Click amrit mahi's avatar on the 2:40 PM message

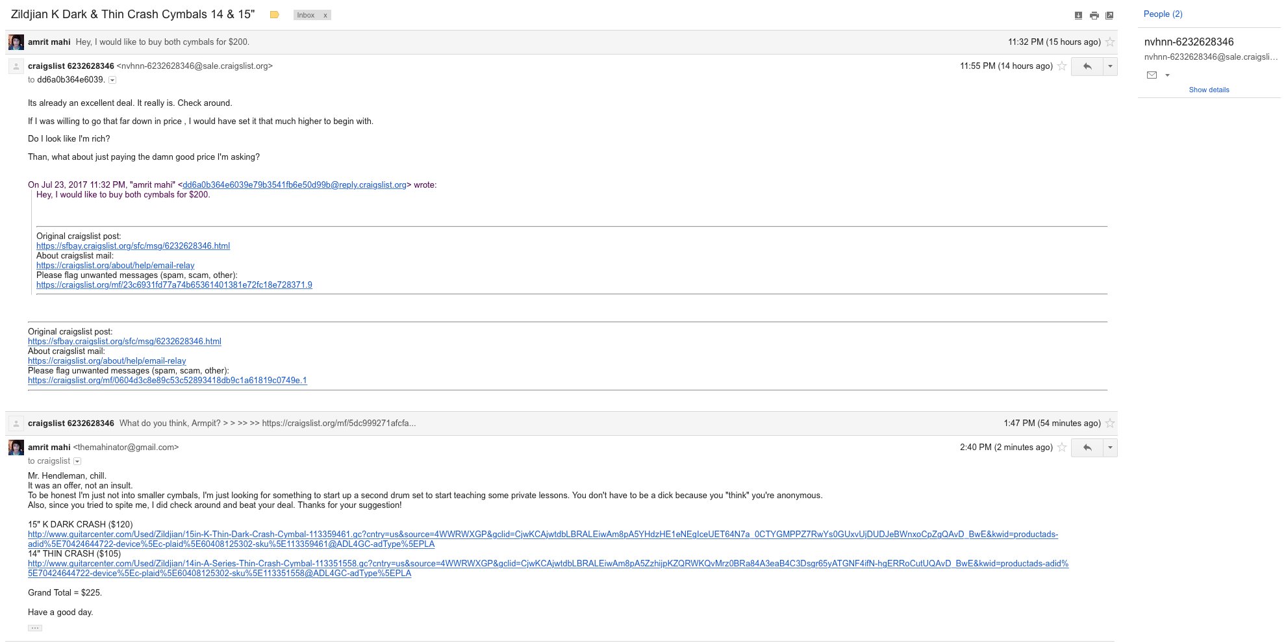[x=16, y=448]
